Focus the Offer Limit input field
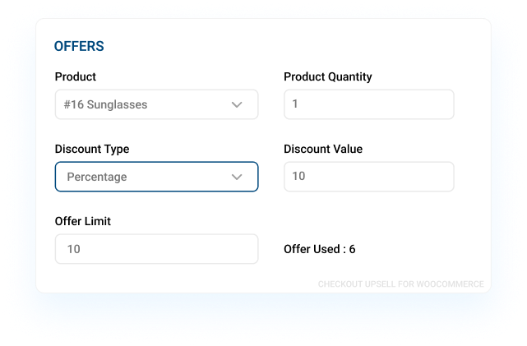Viewport: 527px width, 346px height. (x=157, y=249)
